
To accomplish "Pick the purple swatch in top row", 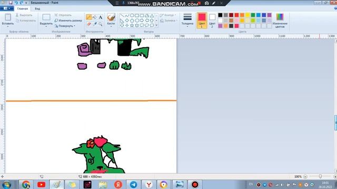I will pos(269,15).
